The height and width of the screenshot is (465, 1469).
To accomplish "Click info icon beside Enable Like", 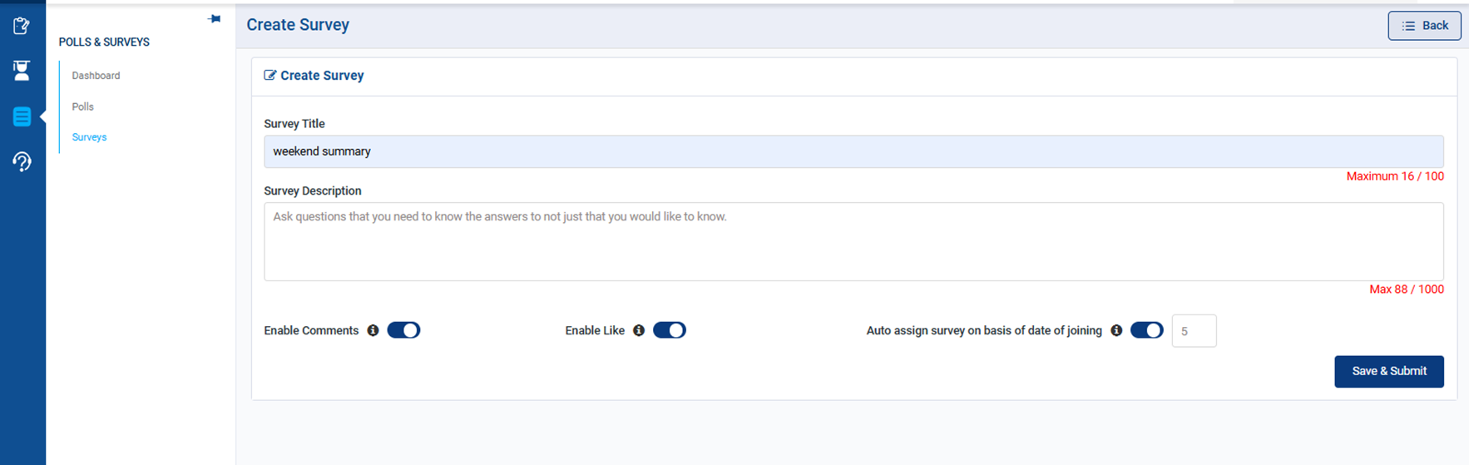I will (639, 330).
